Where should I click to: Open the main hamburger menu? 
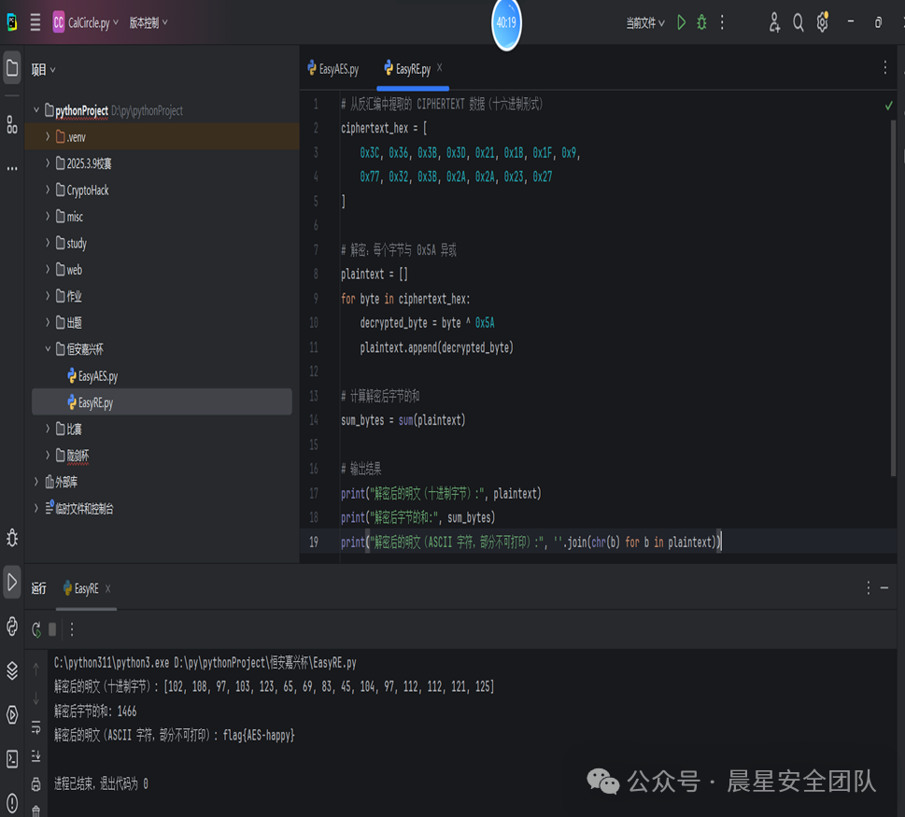(35, 22)
